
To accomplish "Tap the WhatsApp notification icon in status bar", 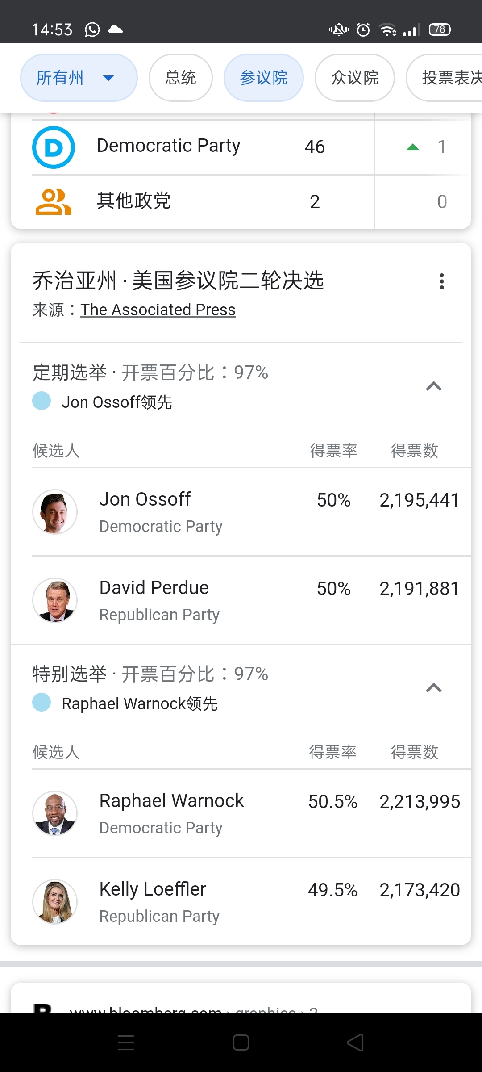I will click(92, 30).
